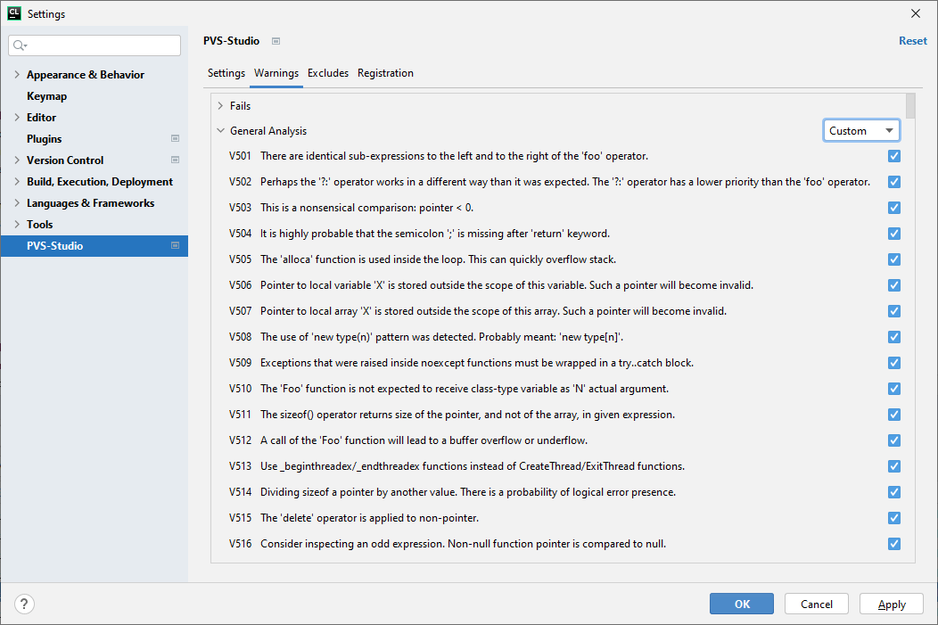The width and height of the screenshot is (938, 625).
Task: Toggle the V511 sizeof warning checkbox
Action: click(894, 415)
